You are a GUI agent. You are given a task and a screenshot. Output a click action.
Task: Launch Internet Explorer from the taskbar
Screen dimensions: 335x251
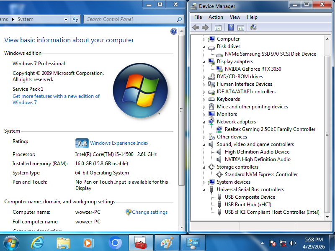pyautogui.click(x=37, y=243)
